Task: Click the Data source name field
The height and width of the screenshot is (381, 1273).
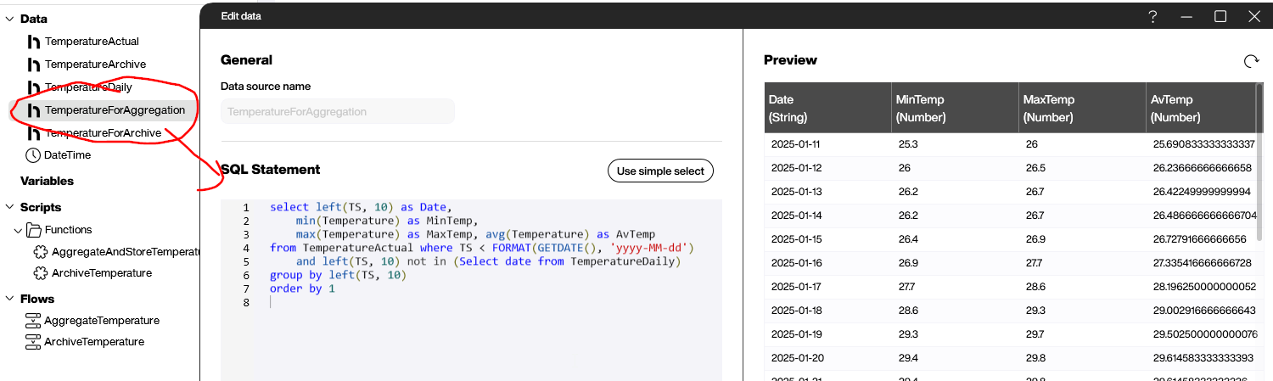Action: pos(338,111)
